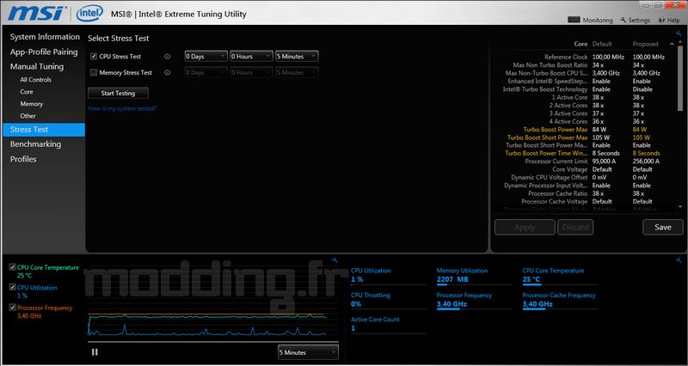Click the wrench icon in the monitoring values panel
This screenshot has height=366, width=688.
point(679,260)
